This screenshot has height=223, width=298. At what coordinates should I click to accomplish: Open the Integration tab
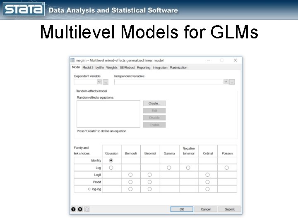click(x=160, y=67)
